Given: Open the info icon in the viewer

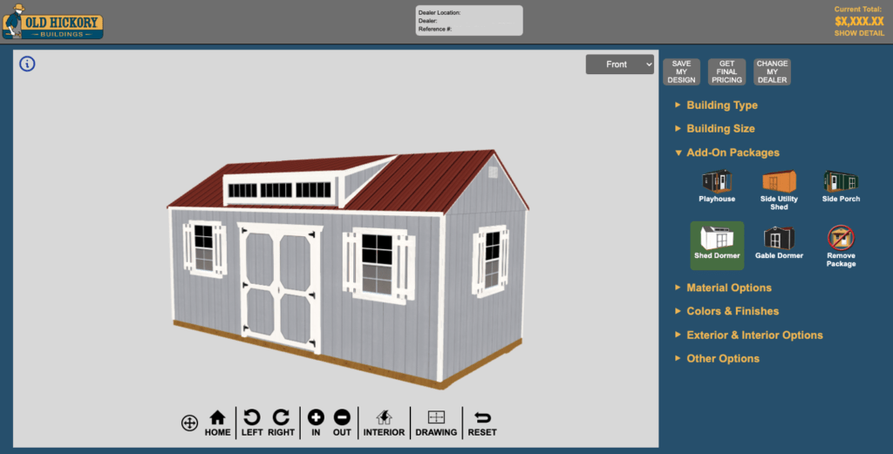Looking at the screenshot, I should click(x=27, y=64).
